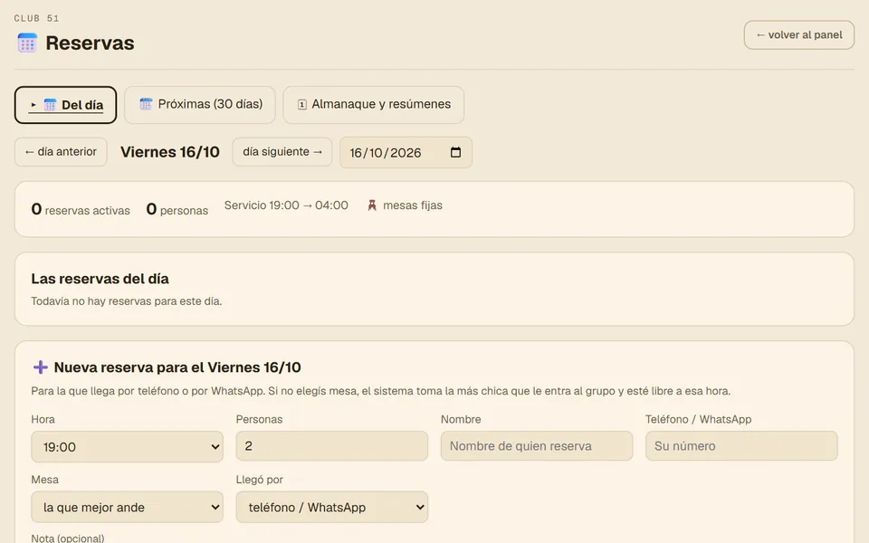Click the Reservas calendar icon in header
869x543 pixels.
[27, 43]
